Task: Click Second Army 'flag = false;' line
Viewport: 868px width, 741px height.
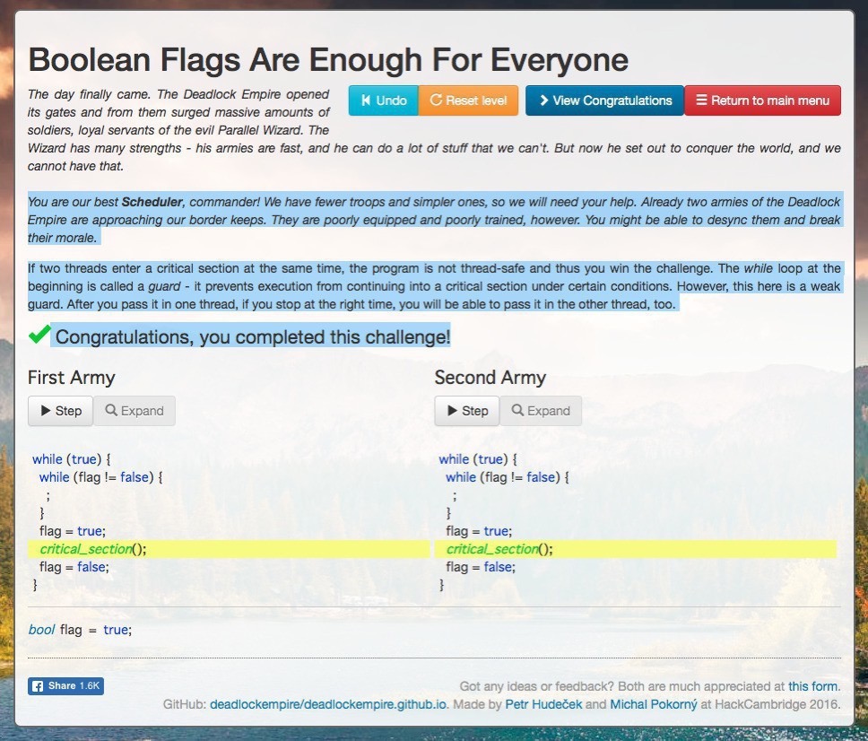Action: 481,567
